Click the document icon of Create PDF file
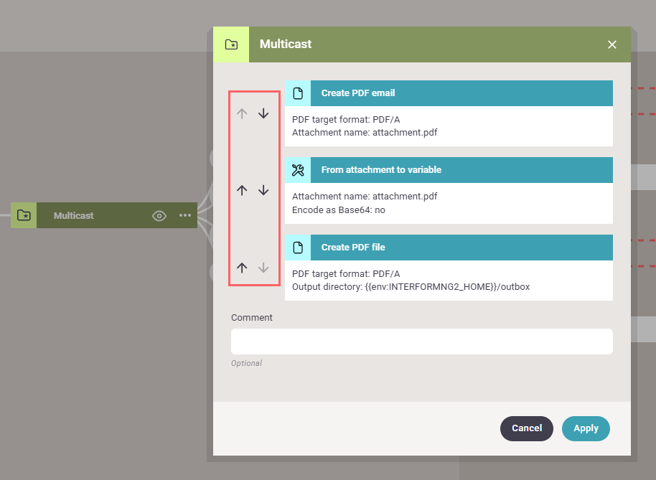Screen dimensions: 656x480 click(x=298, y=248)
